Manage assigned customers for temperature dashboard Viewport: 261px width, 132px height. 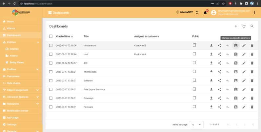coord(235,45)
